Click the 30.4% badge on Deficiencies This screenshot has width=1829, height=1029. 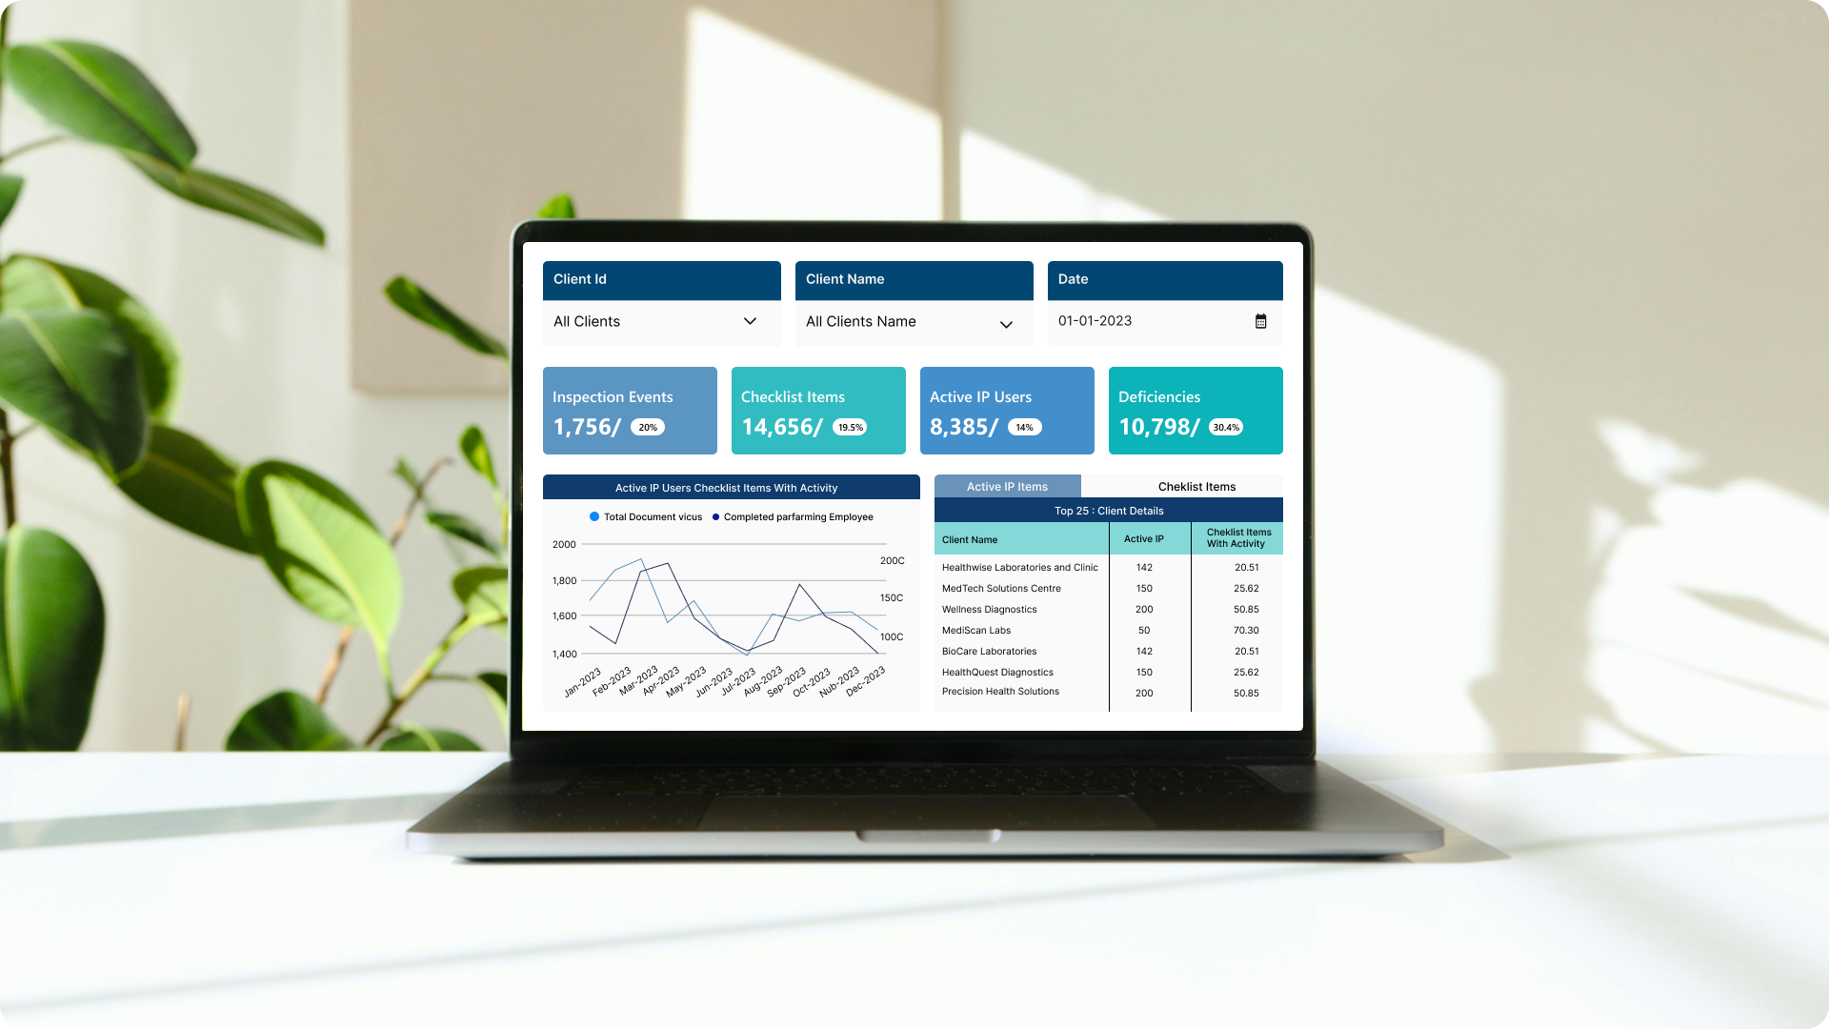(1226, 427)
